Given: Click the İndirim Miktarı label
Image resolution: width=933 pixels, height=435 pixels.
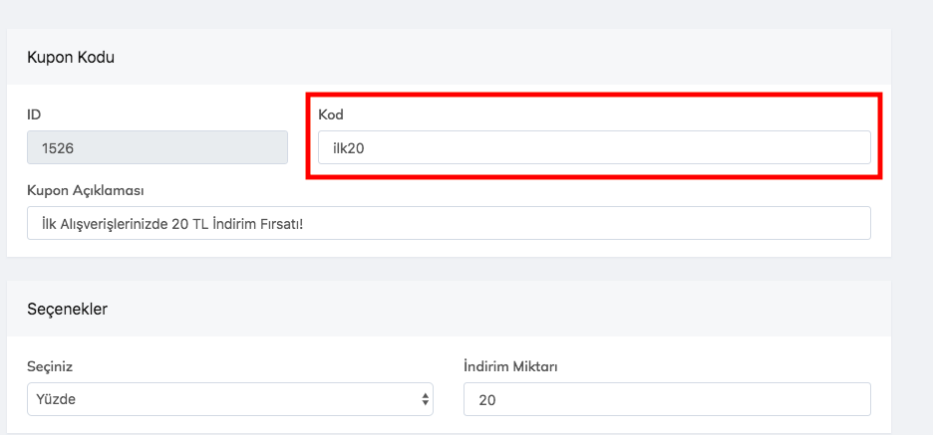Looking at the screenshot, I should point(510,366).
